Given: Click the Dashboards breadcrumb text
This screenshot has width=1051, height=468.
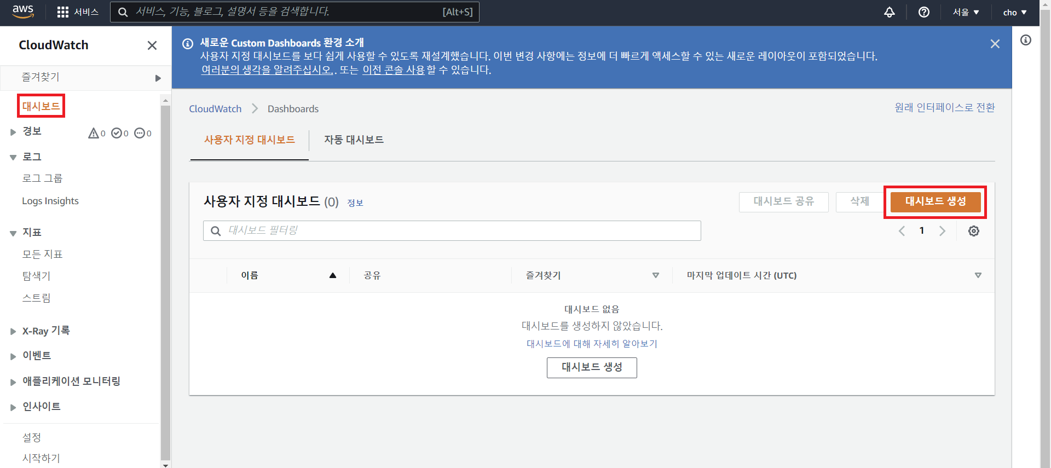Looking at the screenshot, I should [293, 109].
